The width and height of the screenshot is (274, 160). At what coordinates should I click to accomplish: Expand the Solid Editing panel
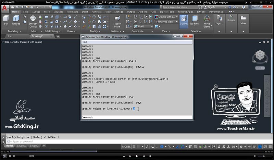53,31
